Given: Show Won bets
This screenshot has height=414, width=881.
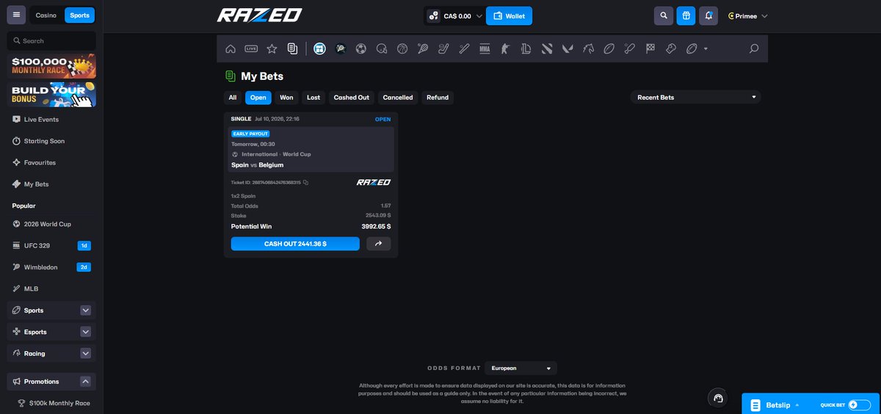Looking at the screenshot, I should (x=286, y=98).
